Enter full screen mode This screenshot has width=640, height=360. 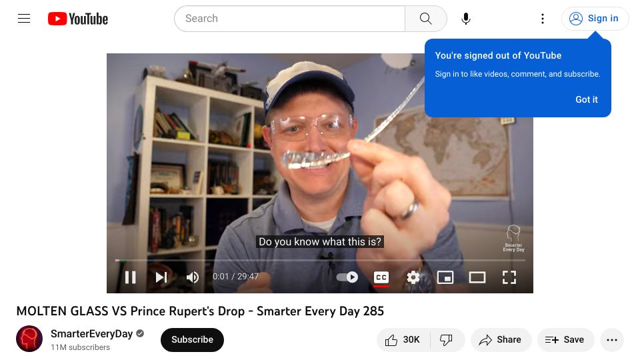point(509,277)
